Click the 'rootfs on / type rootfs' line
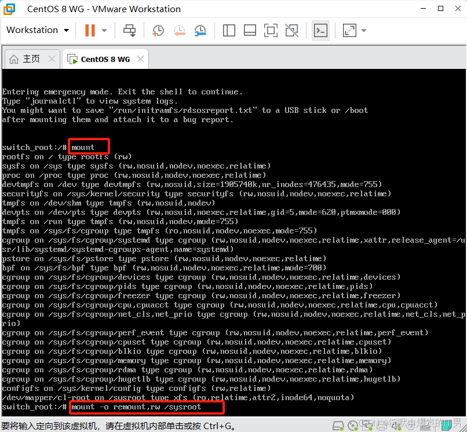 pos(67,156)
